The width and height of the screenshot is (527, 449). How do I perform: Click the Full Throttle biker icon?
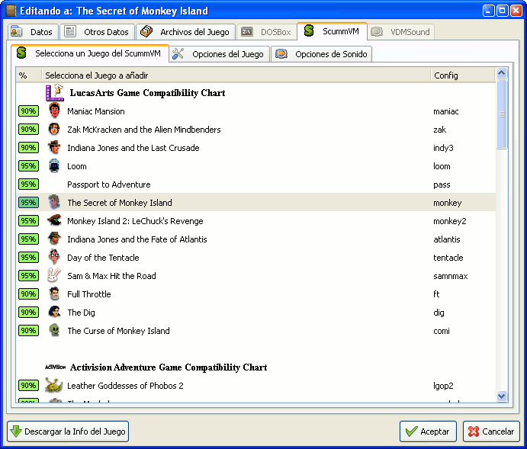54,293
